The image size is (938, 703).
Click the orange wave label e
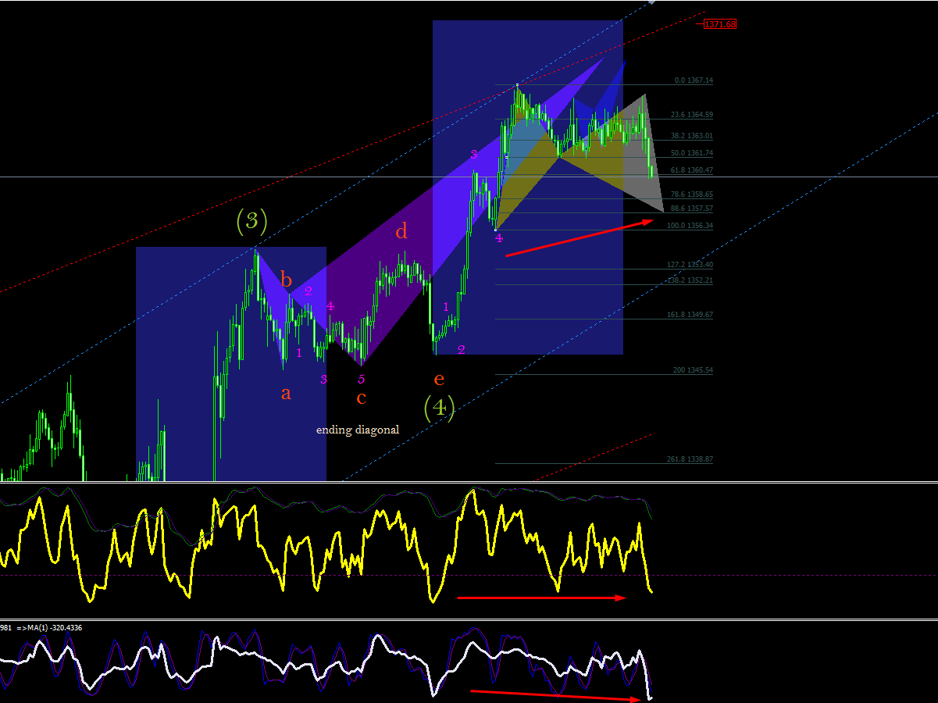click(x=439, y=379)
